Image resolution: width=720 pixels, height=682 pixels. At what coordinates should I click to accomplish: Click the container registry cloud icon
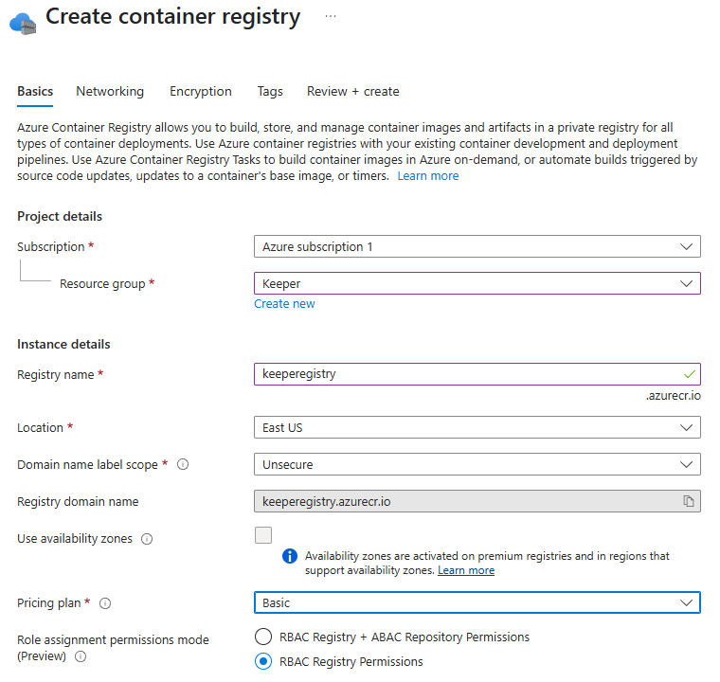click(23, 21)
